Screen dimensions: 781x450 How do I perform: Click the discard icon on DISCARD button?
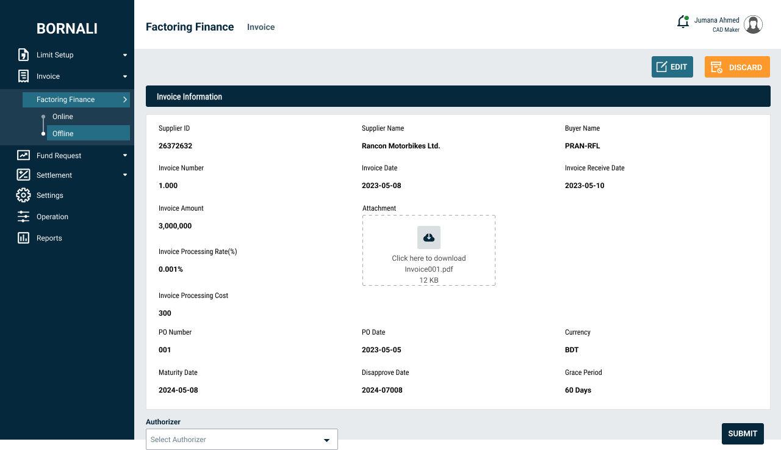[x=717, y=67]
